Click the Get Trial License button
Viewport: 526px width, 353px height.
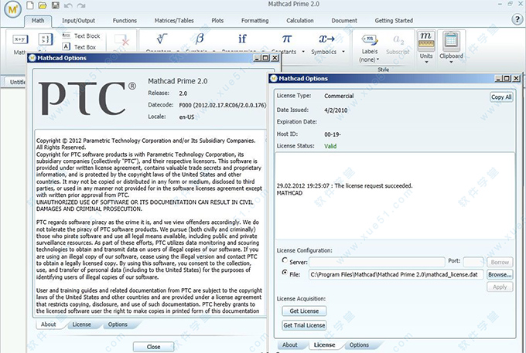[x=304, y=325]
